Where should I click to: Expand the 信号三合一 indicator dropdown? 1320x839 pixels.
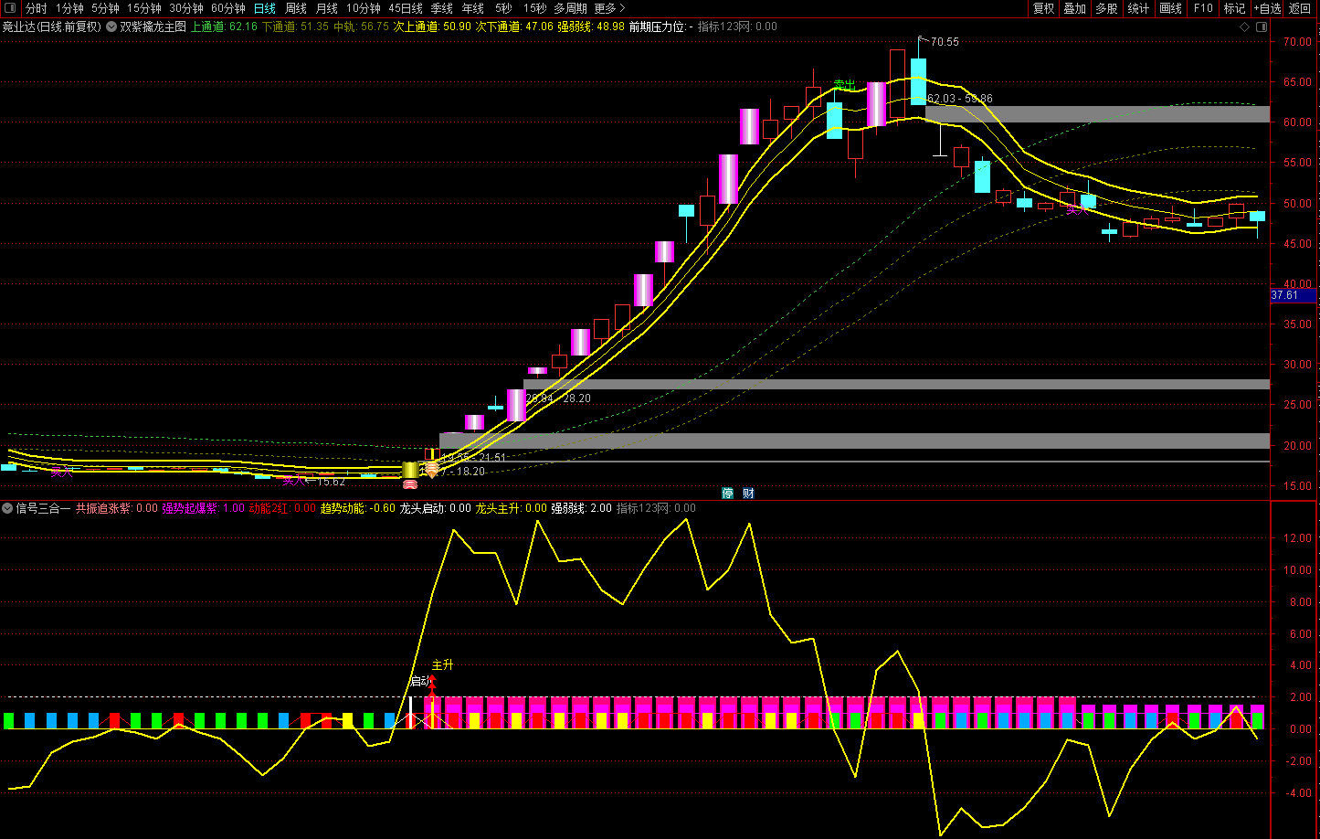point(7,508)
